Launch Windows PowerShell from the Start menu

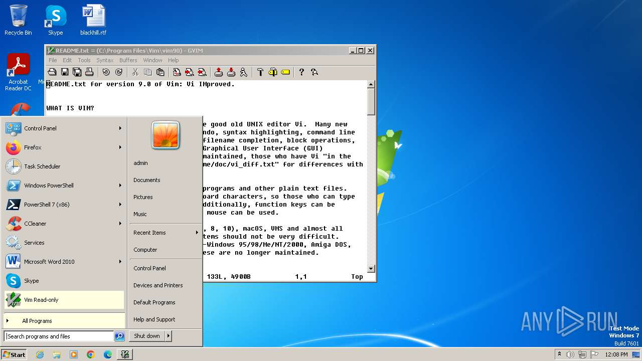[x=64, y=186]
